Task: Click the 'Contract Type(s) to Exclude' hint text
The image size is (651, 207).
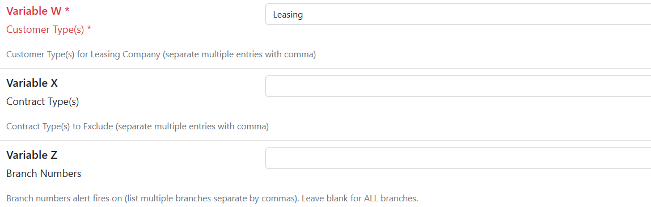Action: click(x=60, y=126)
